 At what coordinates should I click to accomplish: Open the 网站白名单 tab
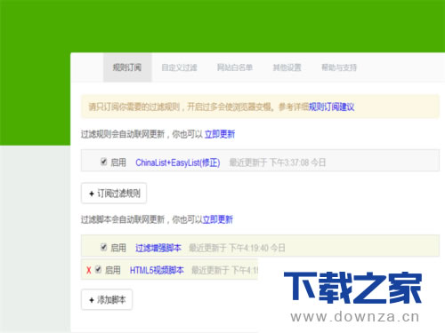[235, 67]
